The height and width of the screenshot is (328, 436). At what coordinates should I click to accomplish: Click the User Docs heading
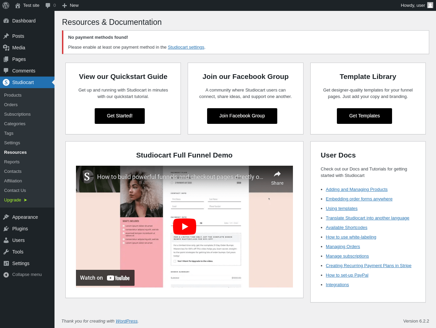pos(338,155)
